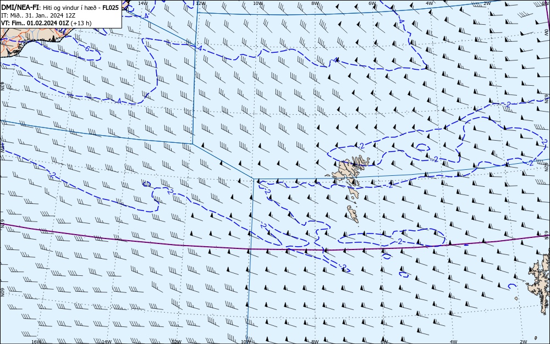The image size is (550, 344).
Task: Click the chart title 'Hiti og vindur í hæð - FL025'
Action: pyautogui.click(x=81, y=8)
